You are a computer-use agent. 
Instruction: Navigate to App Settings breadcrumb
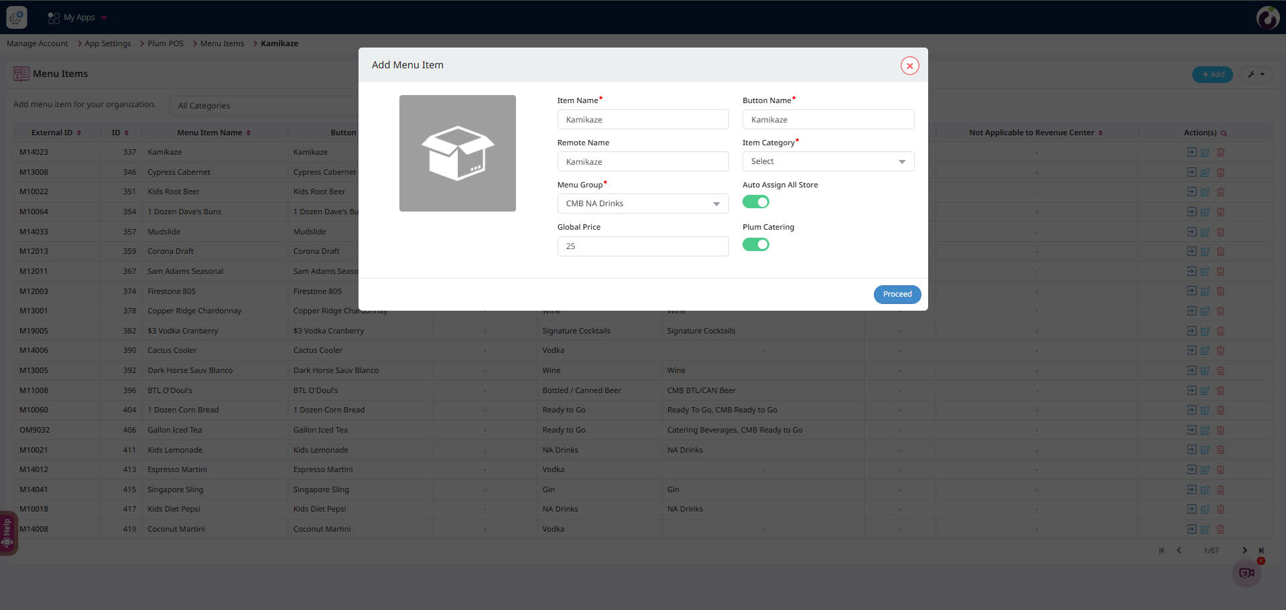click(107, 44)
